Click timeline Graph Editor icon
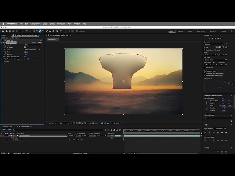This screenshot has height=176, width=235. (x=120, y=130)
